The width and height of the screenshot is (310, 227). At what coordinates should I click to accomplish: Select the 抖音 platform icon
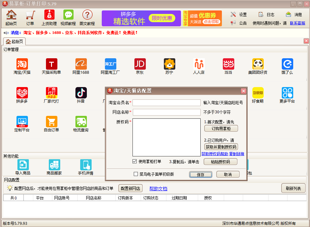coord(81,93)
